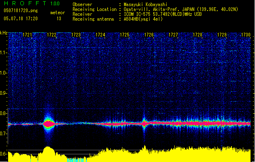
Task: Click the 1723 time marker
Action: point(76,35)
